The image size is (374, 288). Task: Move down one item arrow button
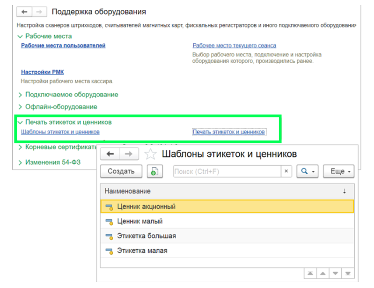(335, 273)
